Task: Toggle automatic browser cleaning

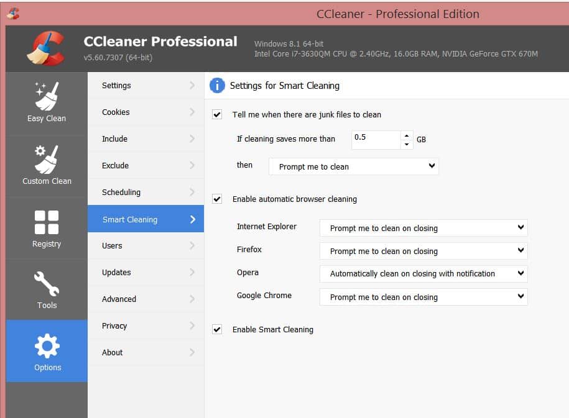Action: click(x=217, y=199)
